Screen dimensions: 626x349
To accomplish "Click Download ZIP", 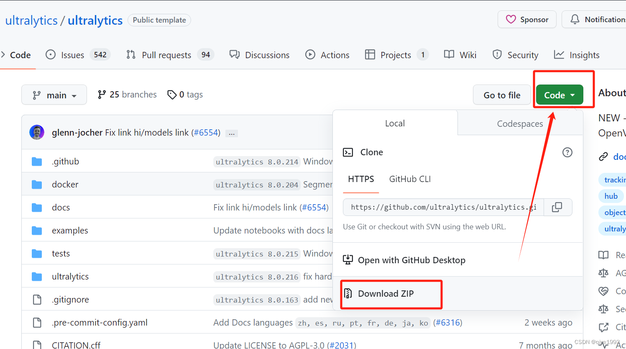I will click(x=386, y=293).
